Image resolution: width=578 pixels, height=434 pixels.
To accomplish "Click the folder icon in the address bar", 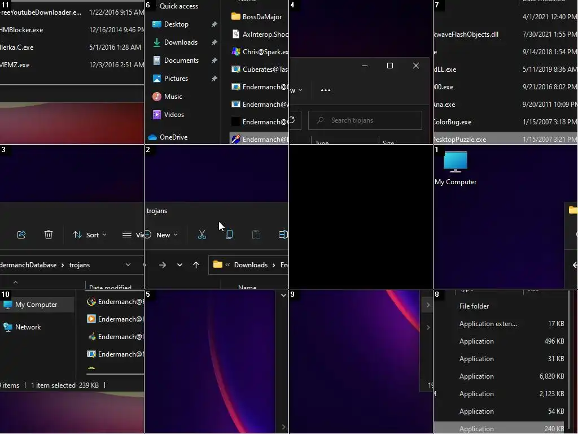I will [x=218, y=264].
